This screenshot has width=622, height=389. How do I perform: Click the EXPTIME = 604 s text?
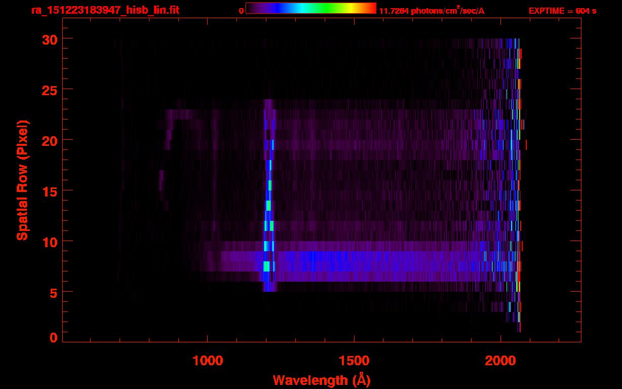pyautogui.click(x=562, y=11)
